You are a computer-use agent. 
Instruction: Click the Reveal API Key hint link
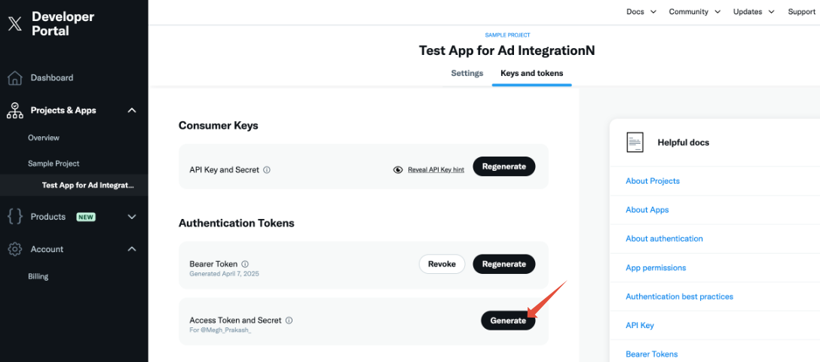pyautogui.click(x=436, y=170)
